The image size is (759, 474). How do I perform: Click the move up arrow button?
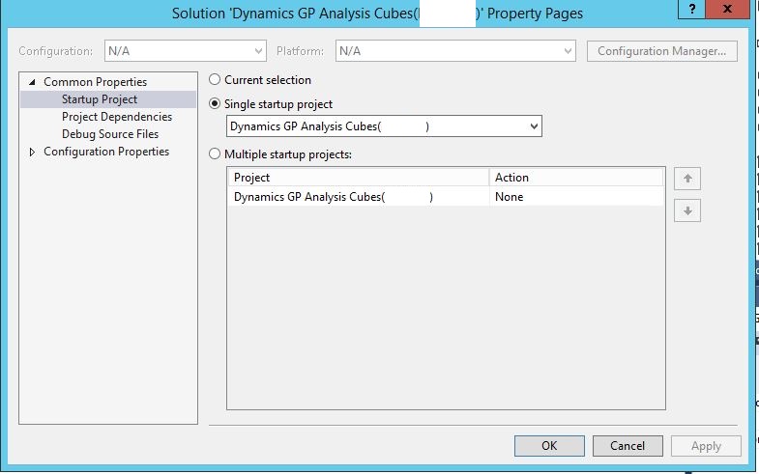[x=687, y=179]
